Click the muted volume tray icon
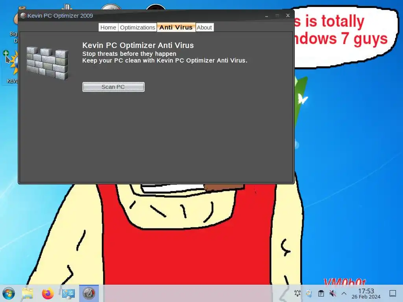The height and width of the screenshot is (302, 403). point(333,293)
